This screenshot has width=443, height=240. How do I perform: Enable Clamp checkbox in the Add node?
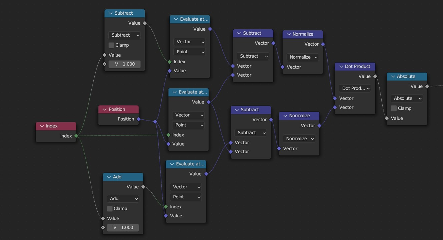click(110, 209)
